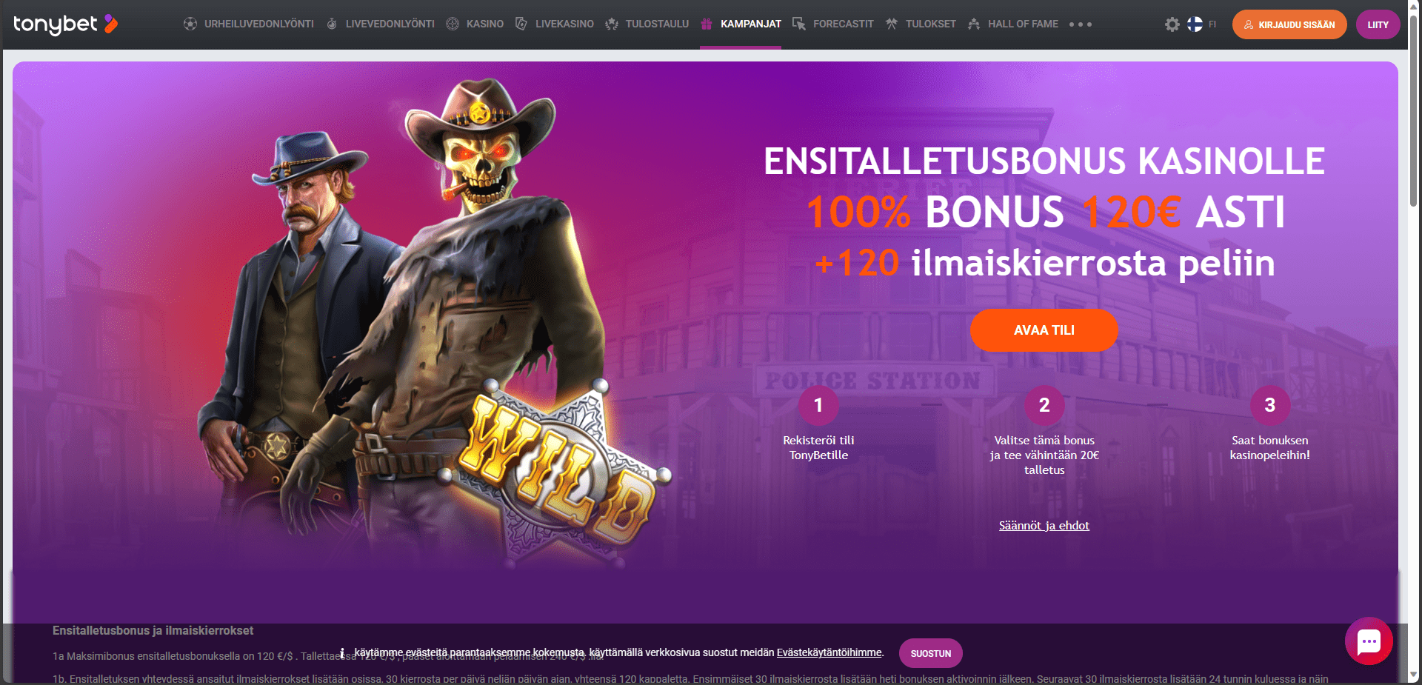Open settings gear icon in header
This screenshot has width=1422, height=685.
[1172, 24]
